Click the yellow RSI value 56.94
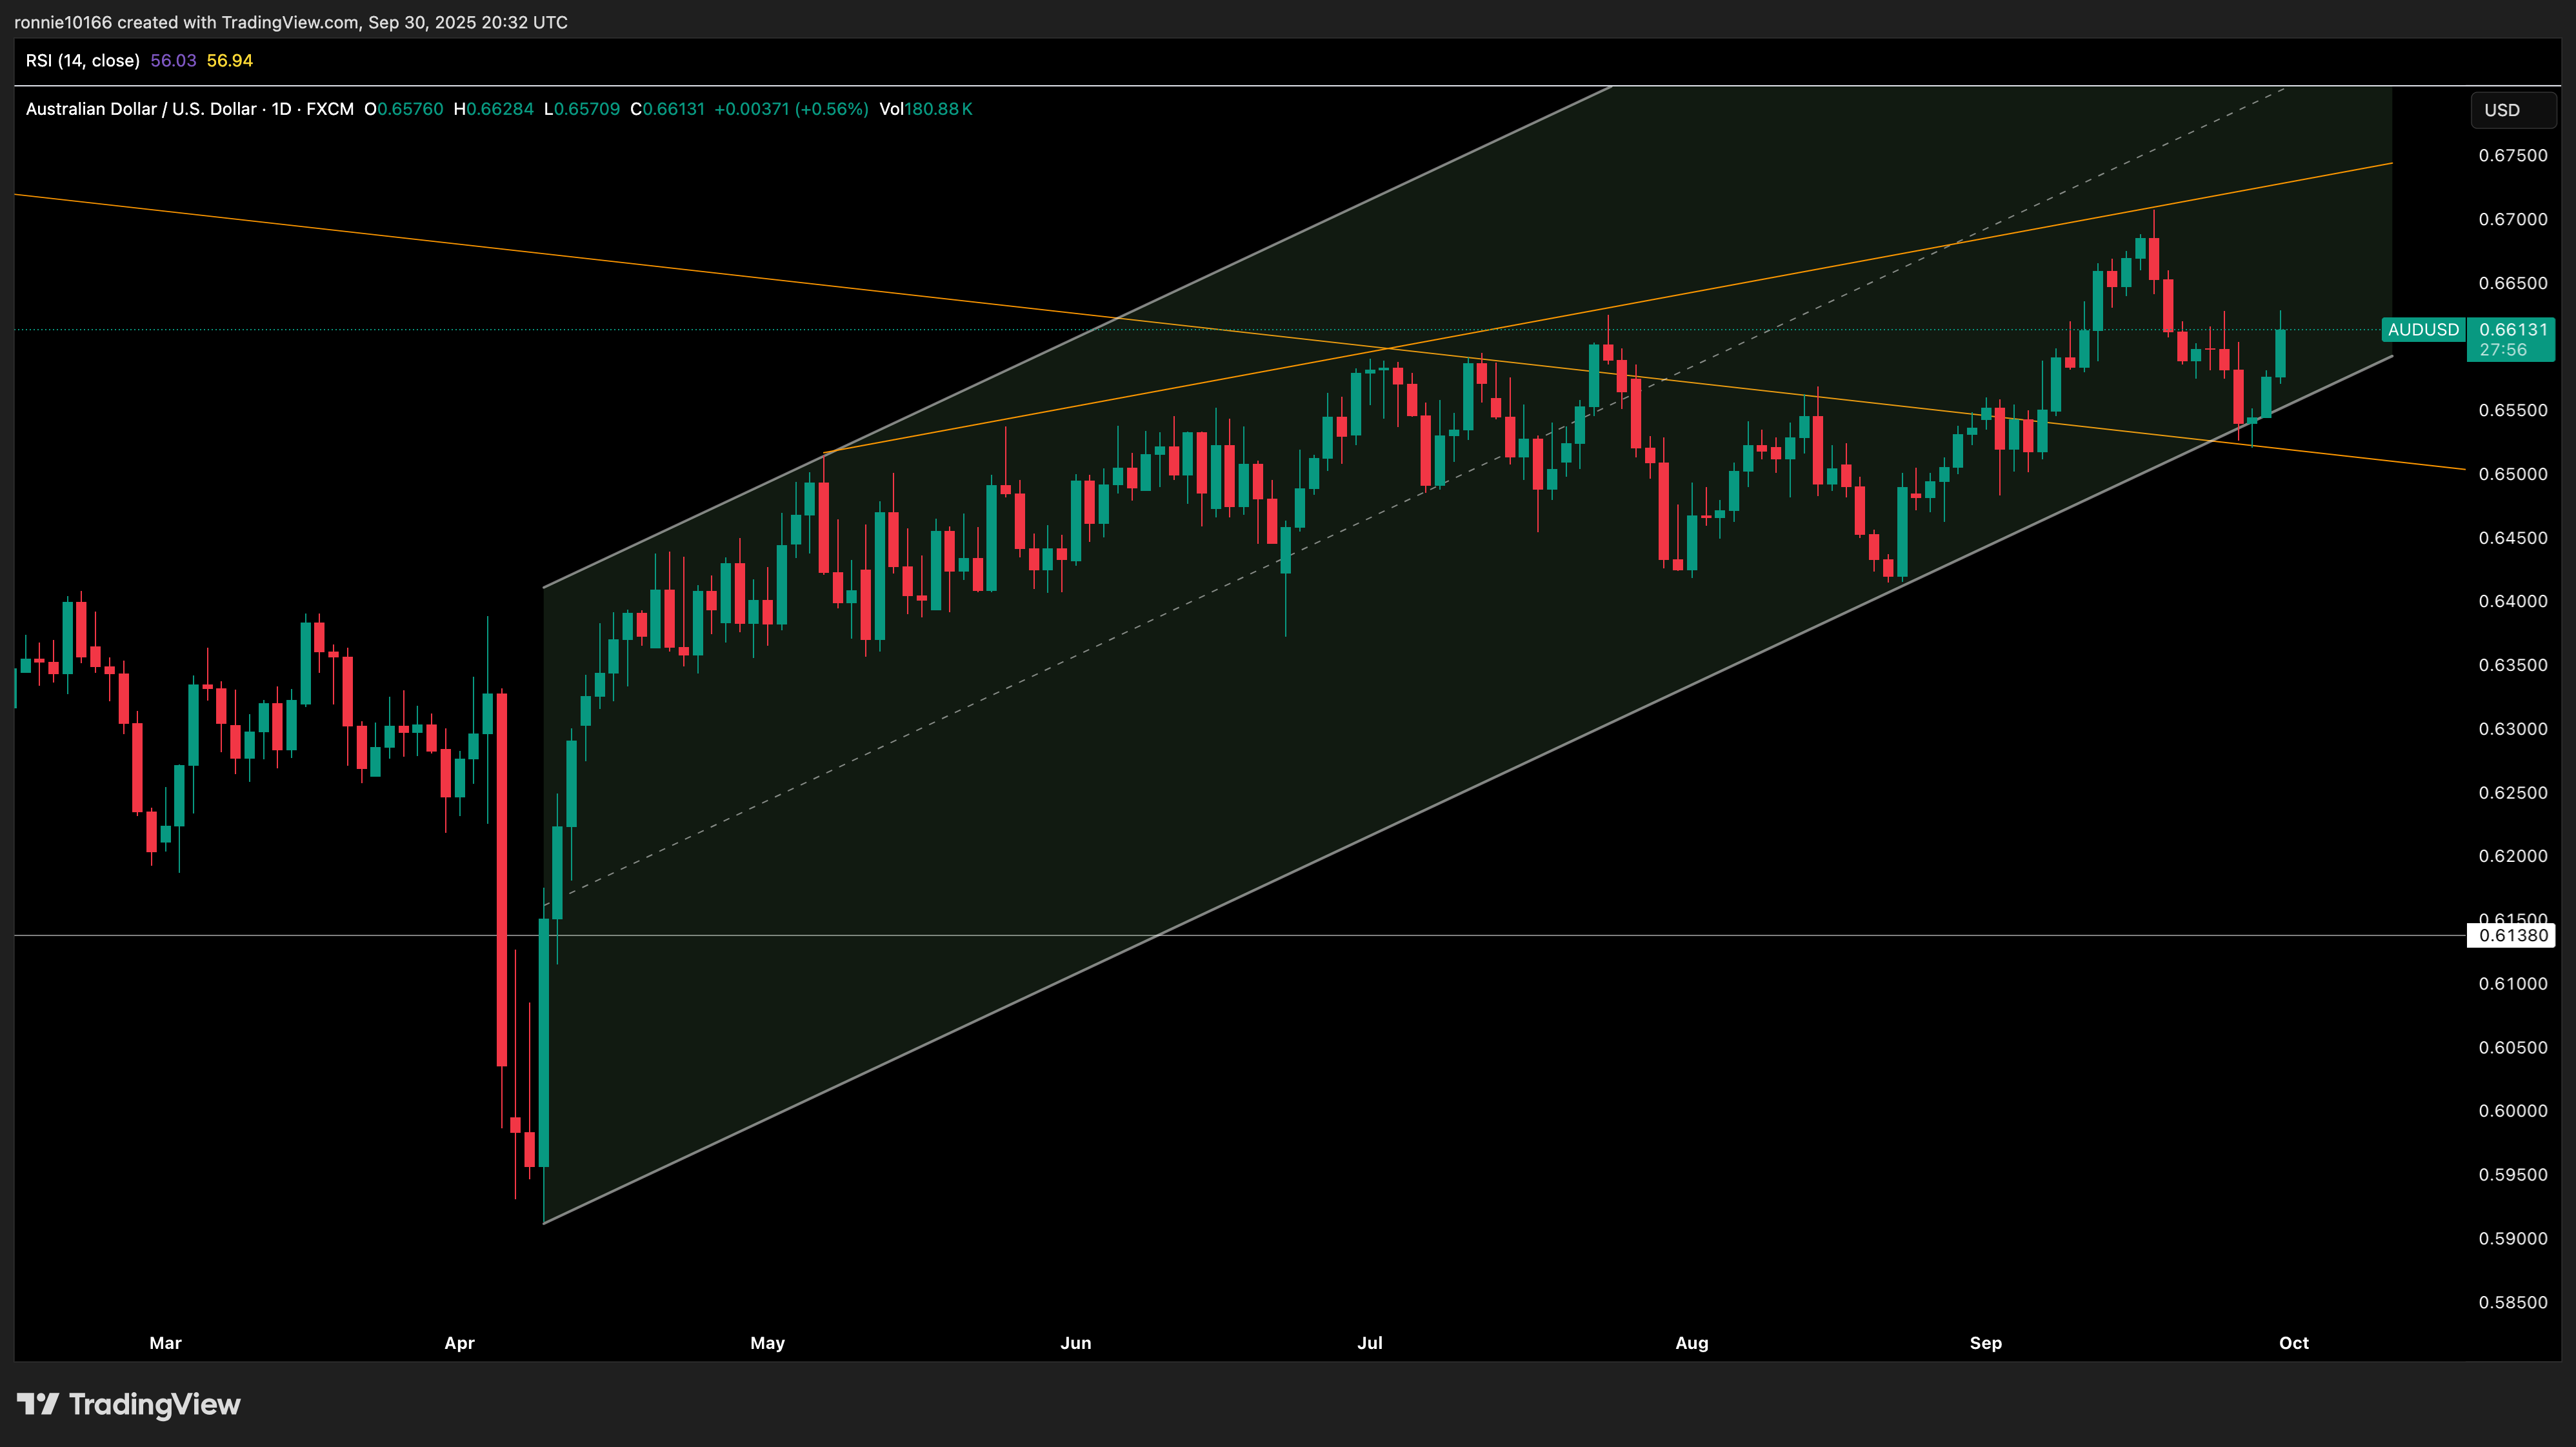Viewport: 2576px width, 1447px height. coord(229,61)
